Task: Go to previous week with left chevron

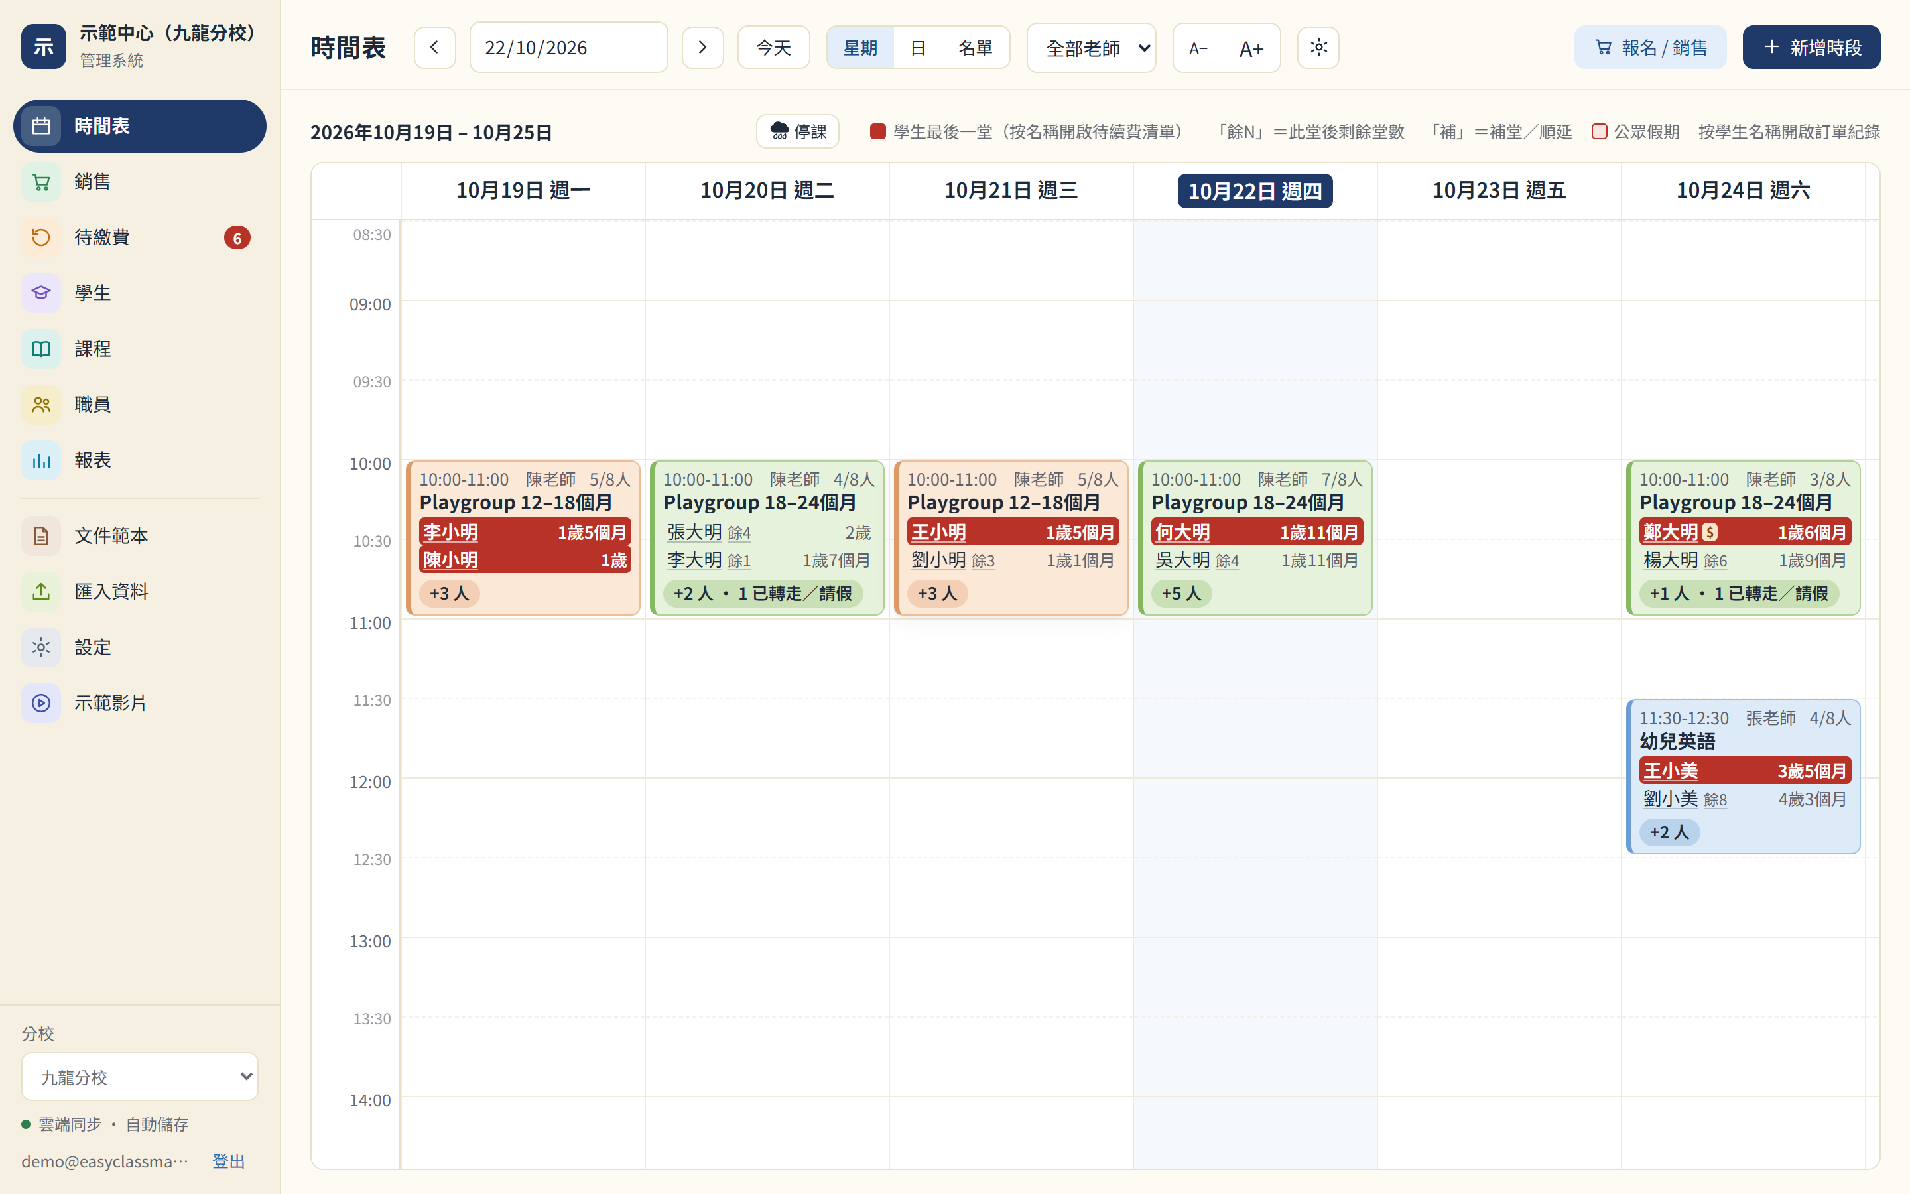Action: 435,47
